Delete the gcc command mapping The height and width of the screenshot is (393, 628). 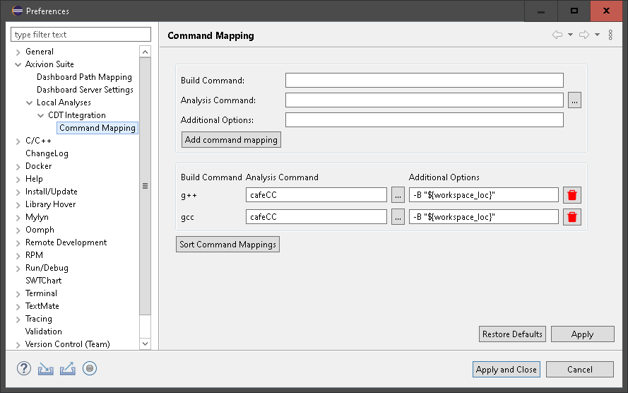572,217
